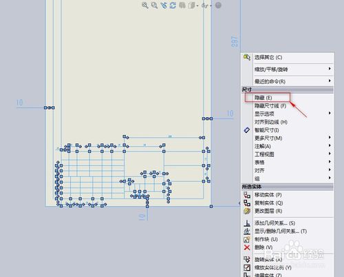
Task: Choose 制作块 (U) menu entry
Action: click(x=266, y=239)
